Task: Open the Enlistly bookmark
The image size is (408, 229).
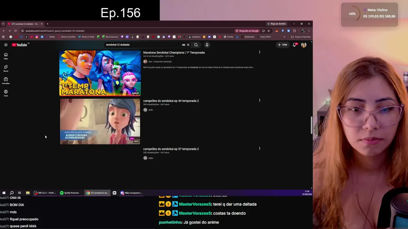Action: click(x=229, y=37)
